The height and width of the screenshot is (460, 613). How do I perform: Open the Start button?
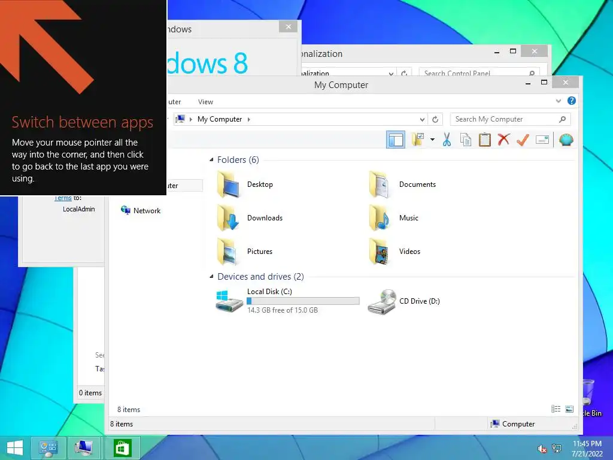pyautogui.click(x=15, y=448)
